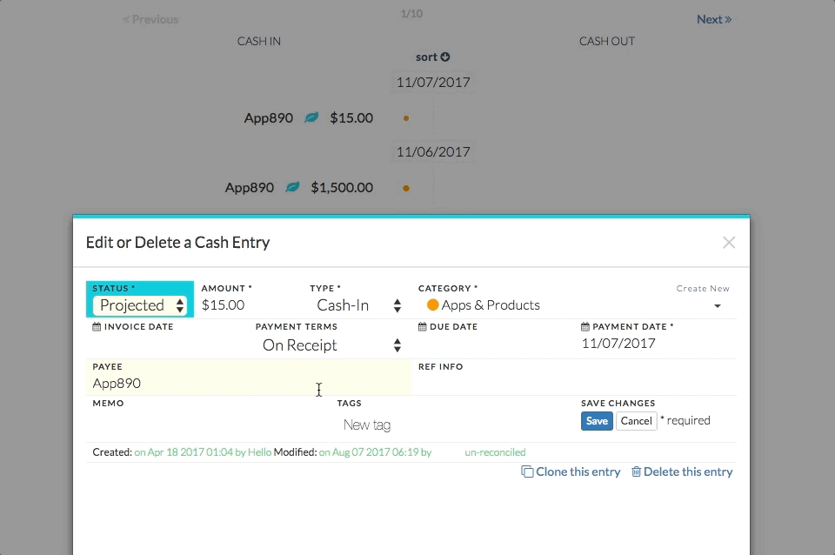Click the 1/10 page indicator
The width and height of the screenshot is (835, 555).
pyautogui.click(x=411, y=13)
